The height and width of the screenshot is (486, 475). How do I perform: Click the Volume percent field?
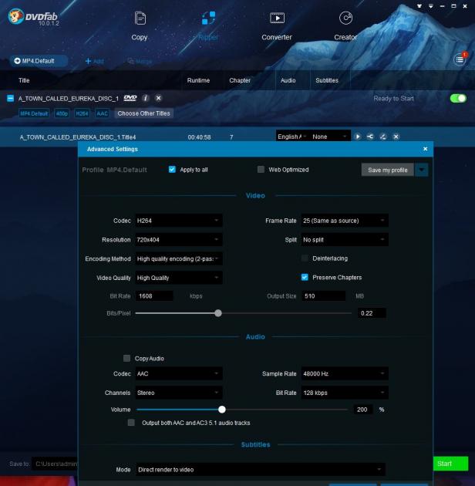point(363,410)
